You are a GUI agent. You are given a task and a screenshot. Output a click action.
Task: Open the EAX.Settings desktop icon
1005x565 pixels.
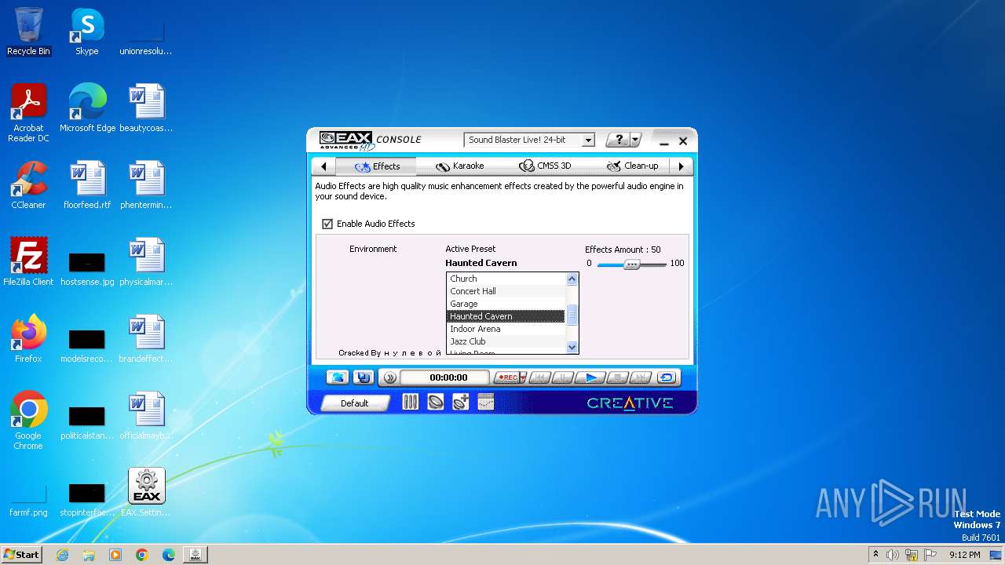click(x=146, y=493)
